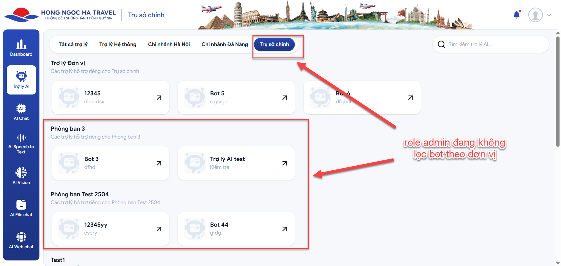Click the search magnifier icon

(441, 44)
